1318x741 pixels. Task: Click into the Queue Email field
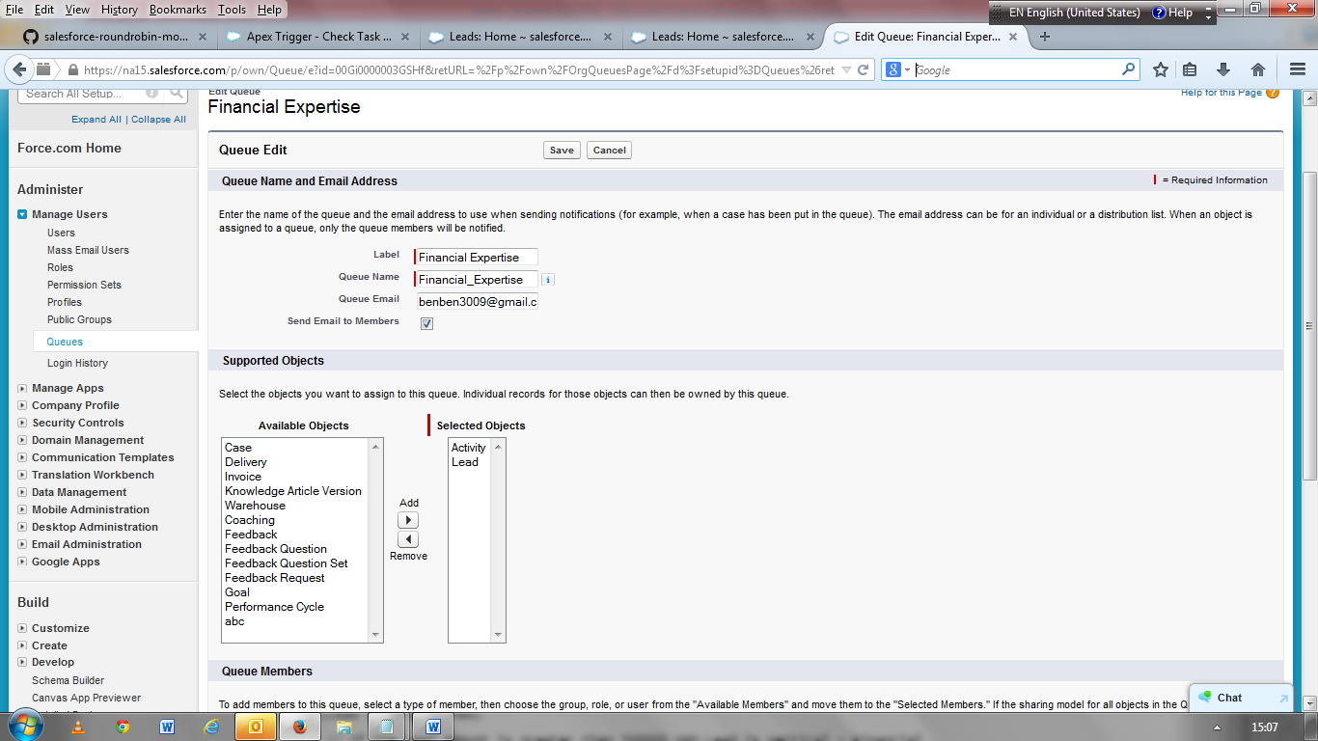478,302
